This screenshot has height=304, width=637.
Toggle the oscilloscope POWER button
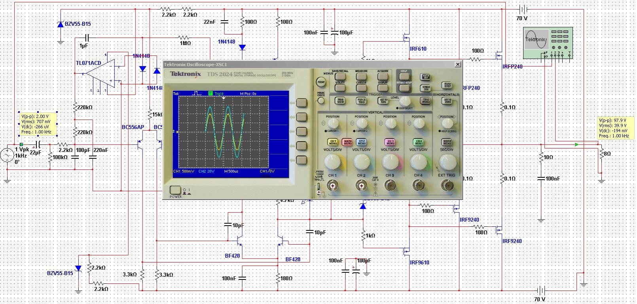(175, 190)
